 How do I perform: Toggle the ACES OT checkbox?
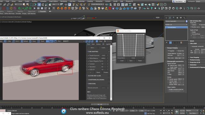point(88,70)
